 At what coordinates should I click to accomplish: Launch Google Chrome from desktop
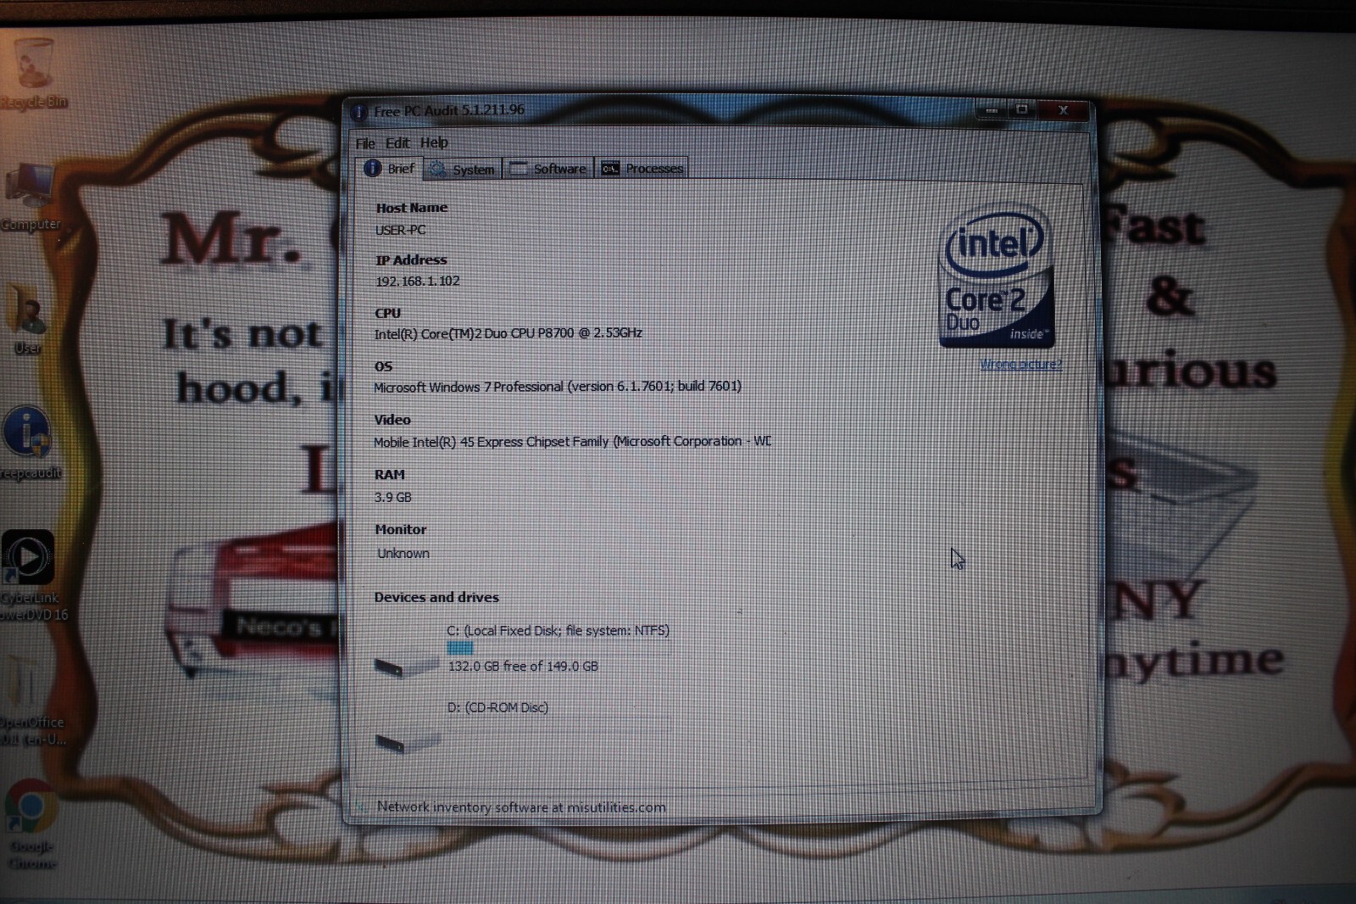(32, 823)
